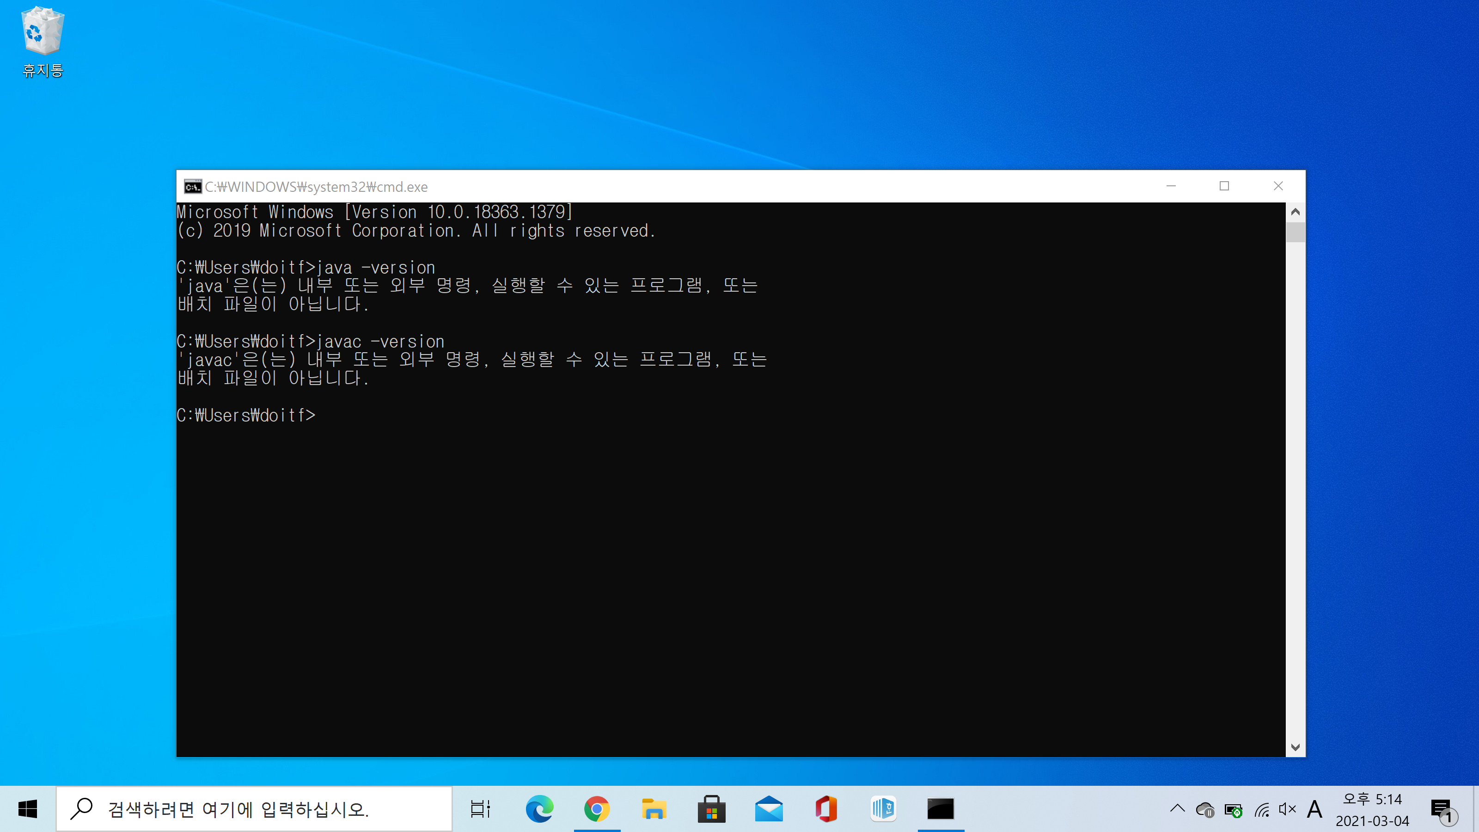The image size is (1479, 832).
Task: Click the cmd window scroll-down arrow
Action: click(x=1295, y=747)
